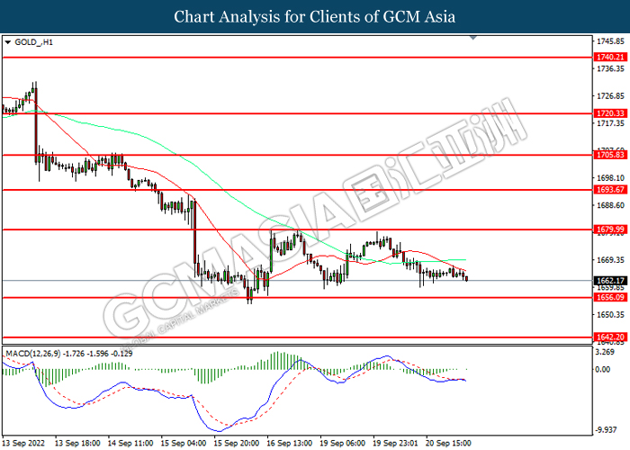Click the 1736.35 price axis value
The width and height of the screenshot is (630, 450).
click(611, 69)
